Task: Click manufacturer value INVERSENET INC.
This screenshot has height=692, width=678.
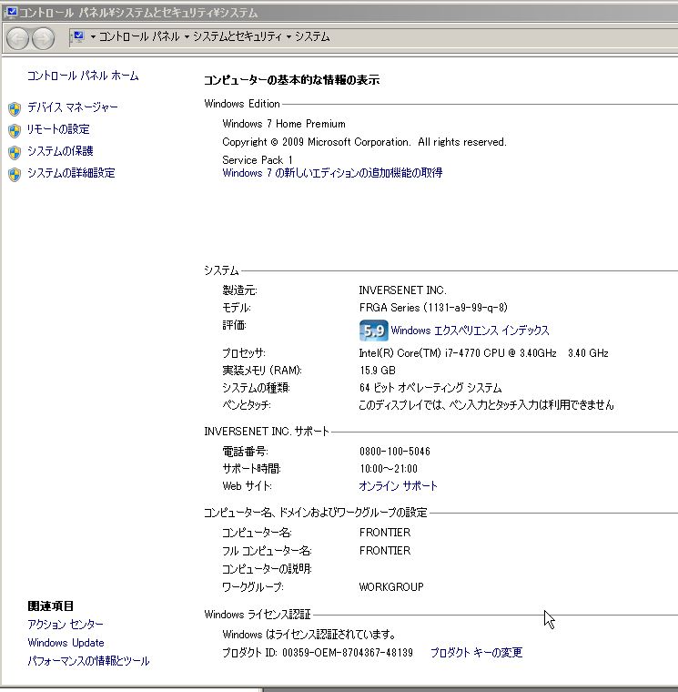Action: [x=403, y=290]
